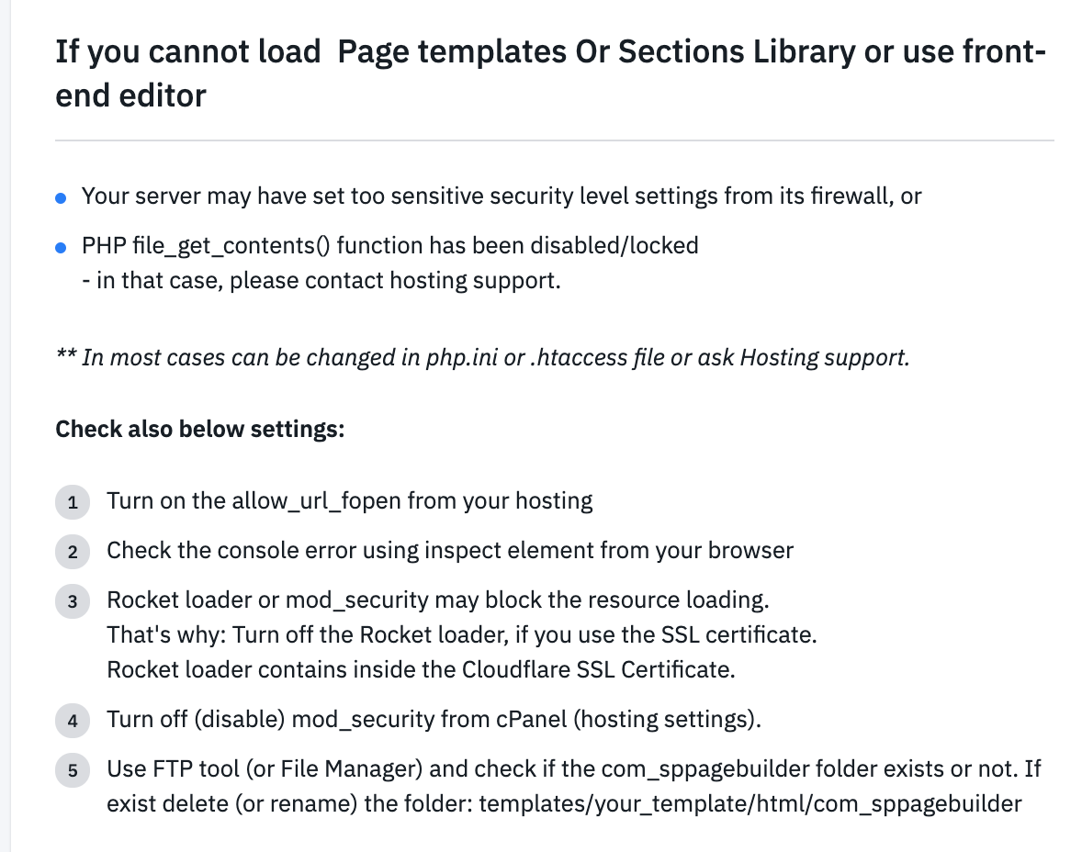Click the 'please contact hosting support' line
The height and width of the screenshot is (852, 1082).
click(x=321, y=280)
